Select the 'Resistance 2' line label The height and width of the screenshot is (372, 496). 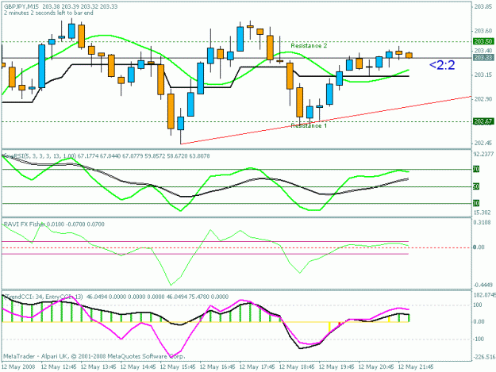309,46
